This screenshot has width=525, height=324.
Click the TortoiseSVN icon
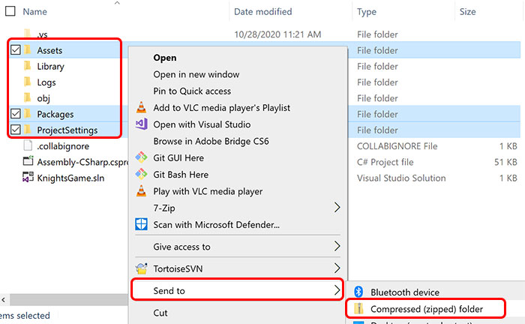141,268
